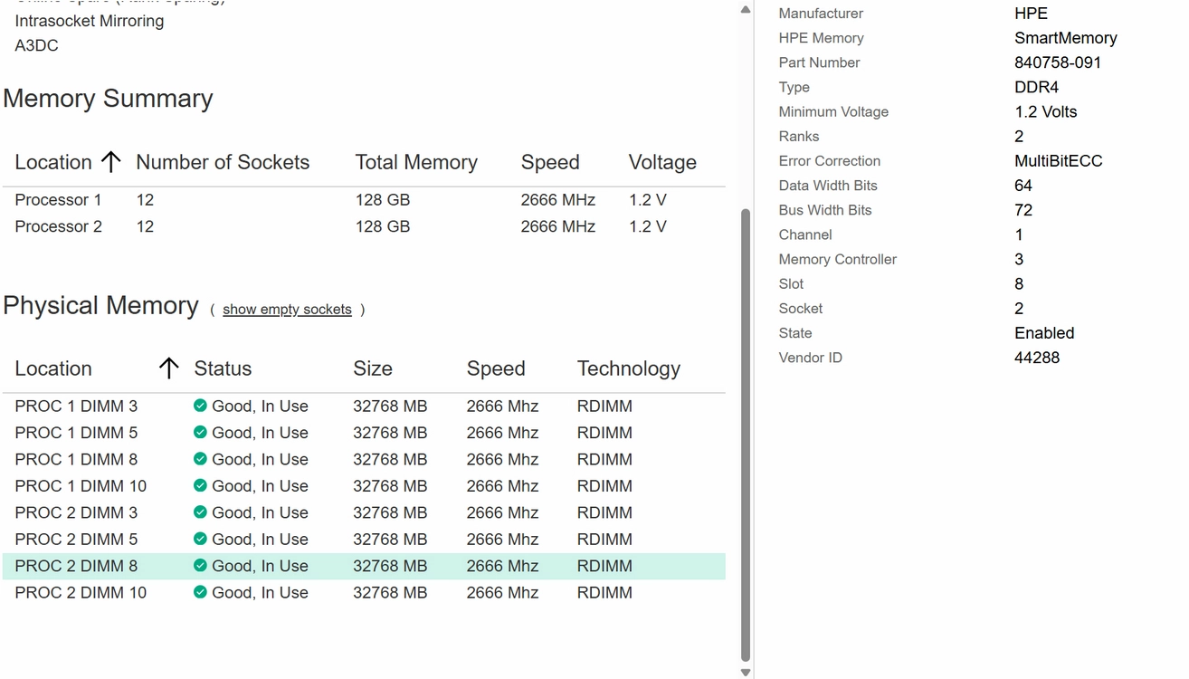Select the highlighted PROC 2 DIMM 8 row
The height and width of the screenshot is (679, 1189).
click(x=364, y=566)
